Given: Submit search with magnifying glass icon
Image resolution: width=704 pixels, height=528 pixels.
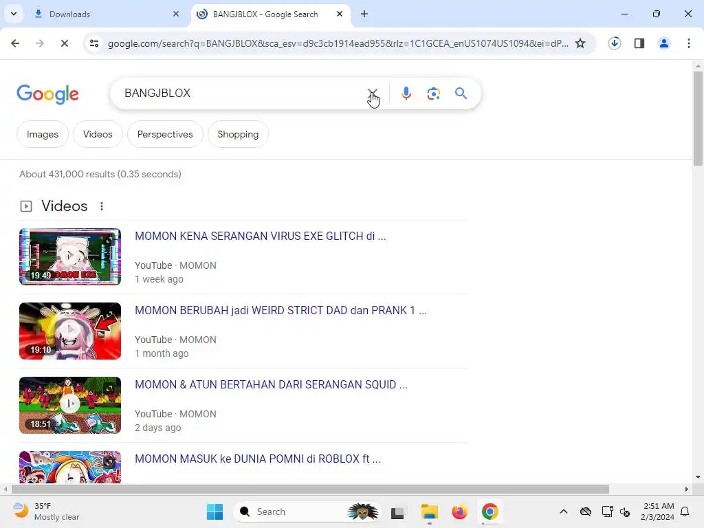Looking at the screenshot, I should 461,93.
